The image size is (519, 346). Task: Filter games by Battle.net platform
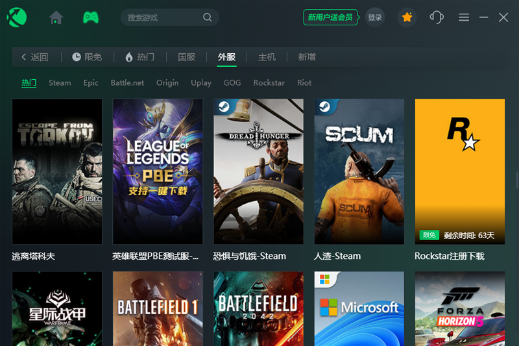tap(127, 82)
